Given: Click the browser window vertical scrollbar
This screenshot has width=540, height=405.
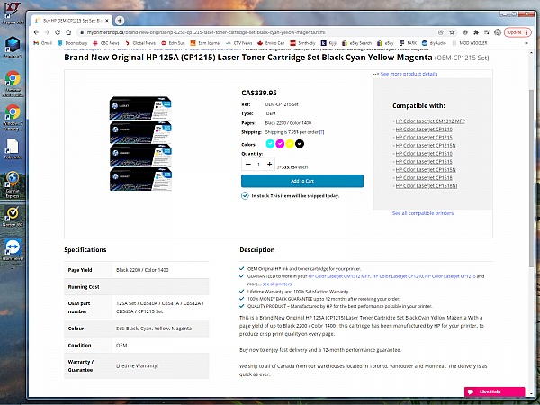Looking at the screenshot, I should click(531, 179).
